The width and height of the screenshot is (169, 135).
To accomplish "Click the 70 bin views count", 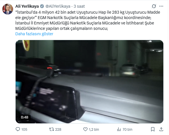I will [127, 129].
